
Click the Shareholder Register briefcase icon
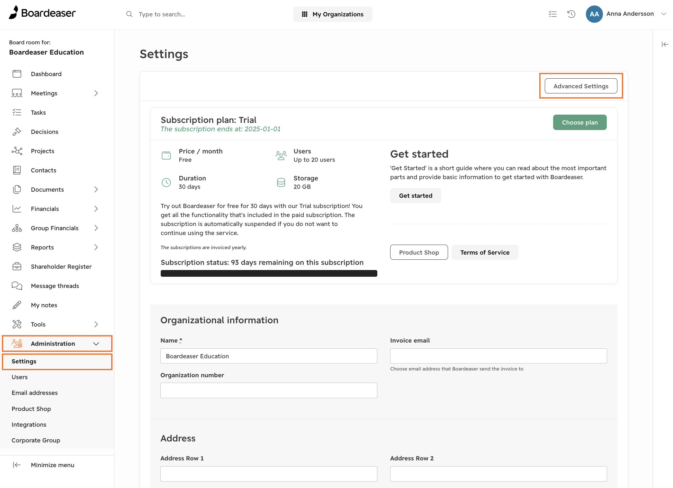click(17, 266)
